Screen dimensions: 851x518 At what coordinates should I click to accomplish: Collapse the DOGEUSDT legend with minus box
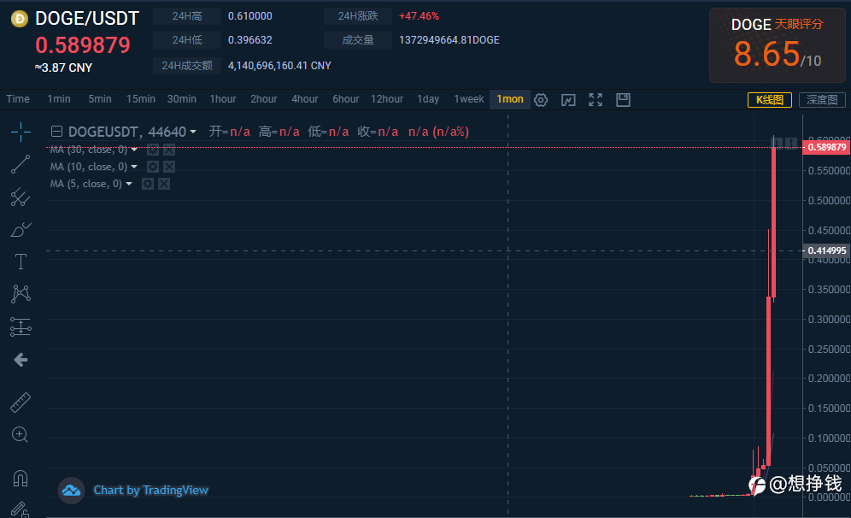point(56,132)
